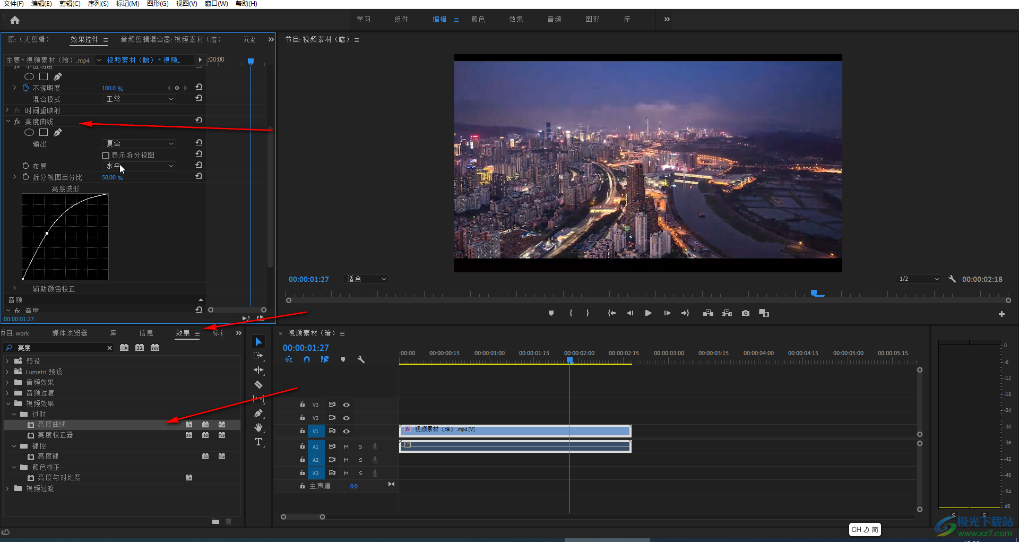Open timeline display settings wrench
The width and height of the screenshot is (1019, 542).
361,359
